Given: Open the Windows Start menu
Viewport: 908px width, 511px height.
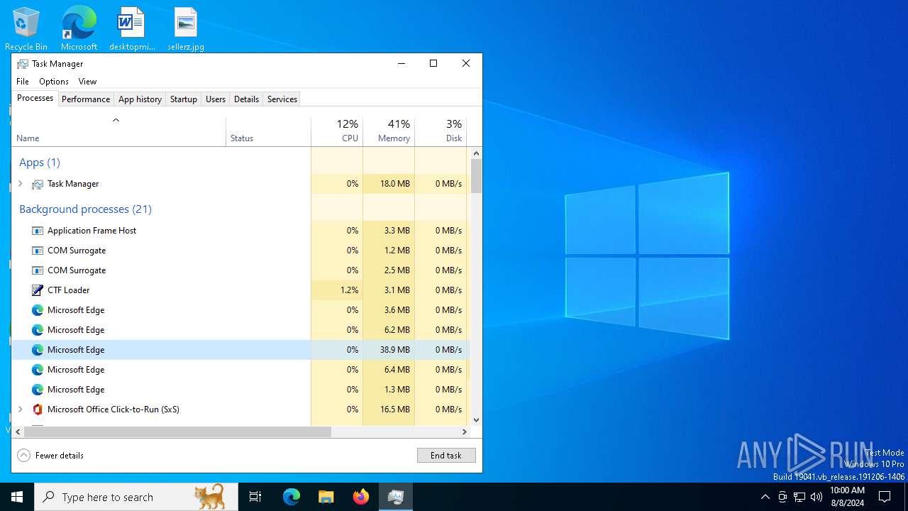Looking at the screenshot, I should [x=17, y=497].
